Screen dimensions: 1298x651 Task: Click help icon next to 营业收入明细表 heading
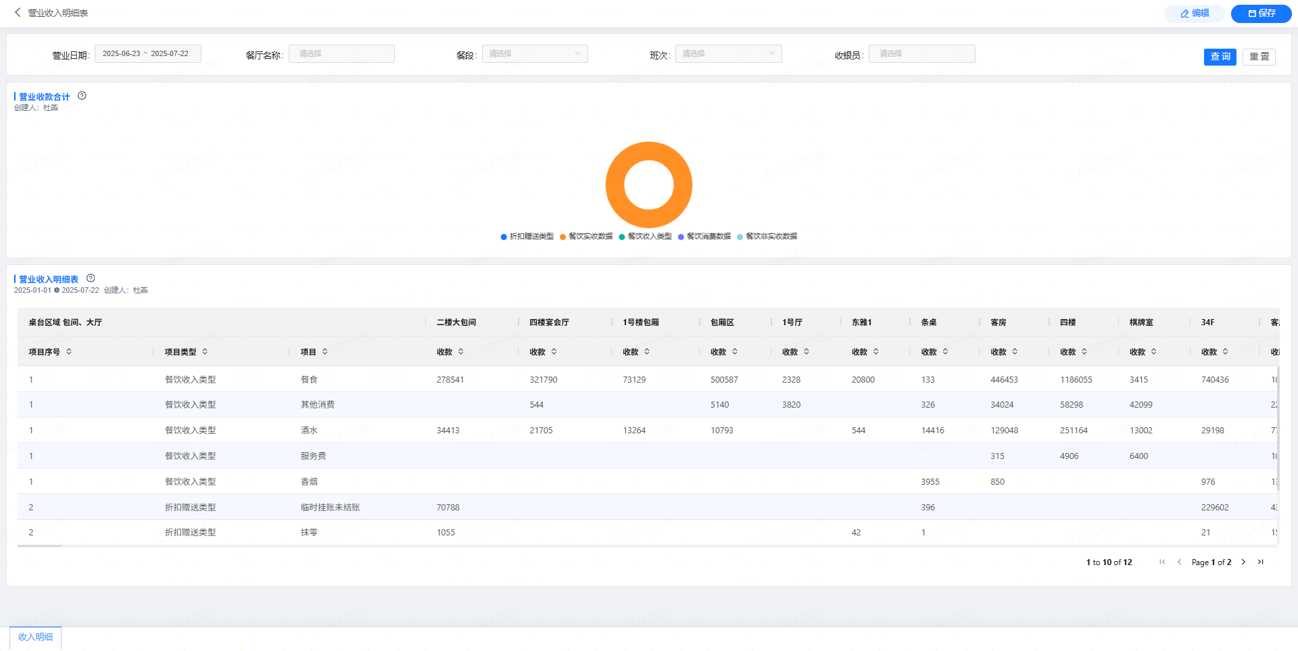[91, 279]
